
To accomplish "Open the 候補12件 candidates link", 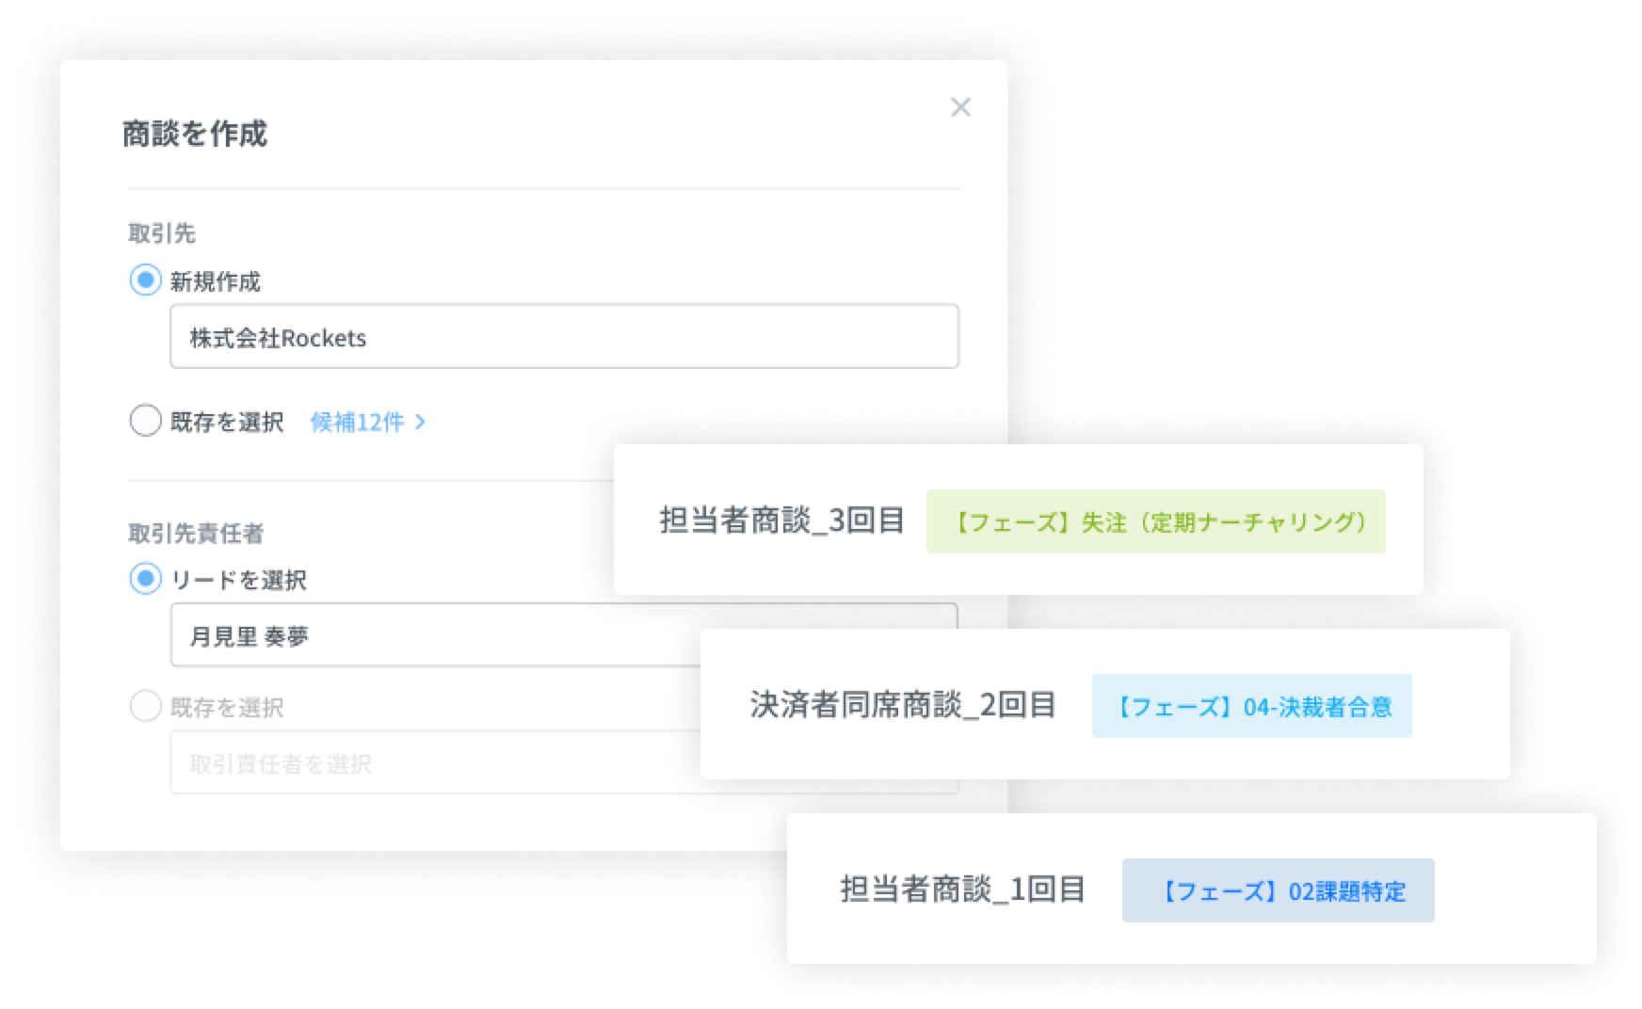I will click(x=358, y=422).
